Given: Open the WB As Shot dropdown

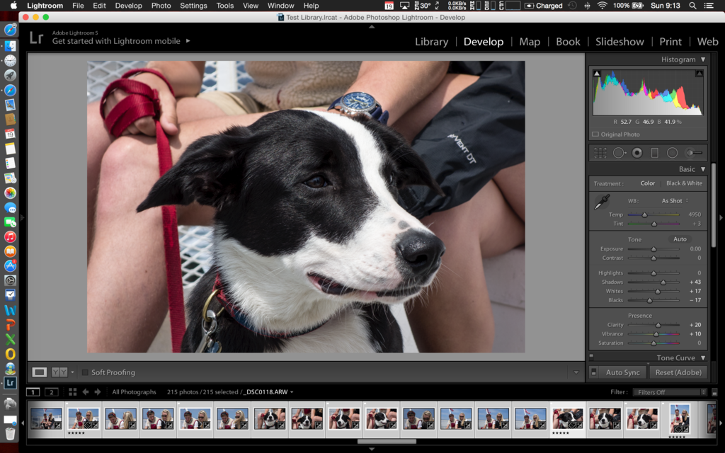Looking at the screenshot, I should coord(674,201).
